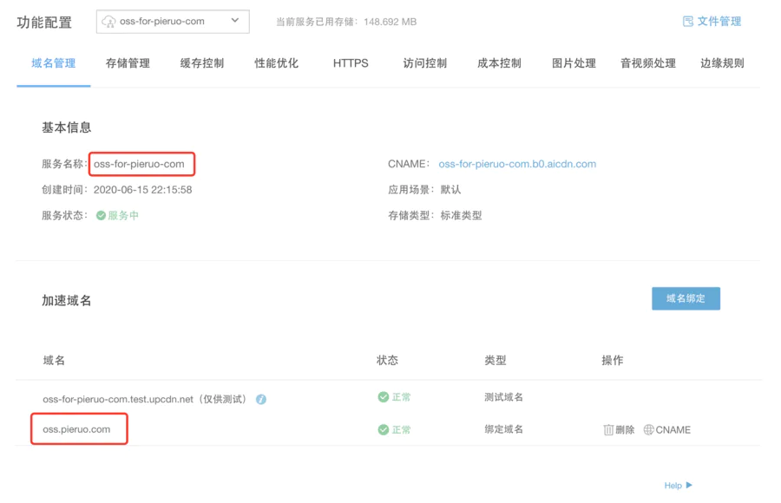Click the 域名 column header
This screenshot has width=781, height=503.
click(x=54, y=360)
